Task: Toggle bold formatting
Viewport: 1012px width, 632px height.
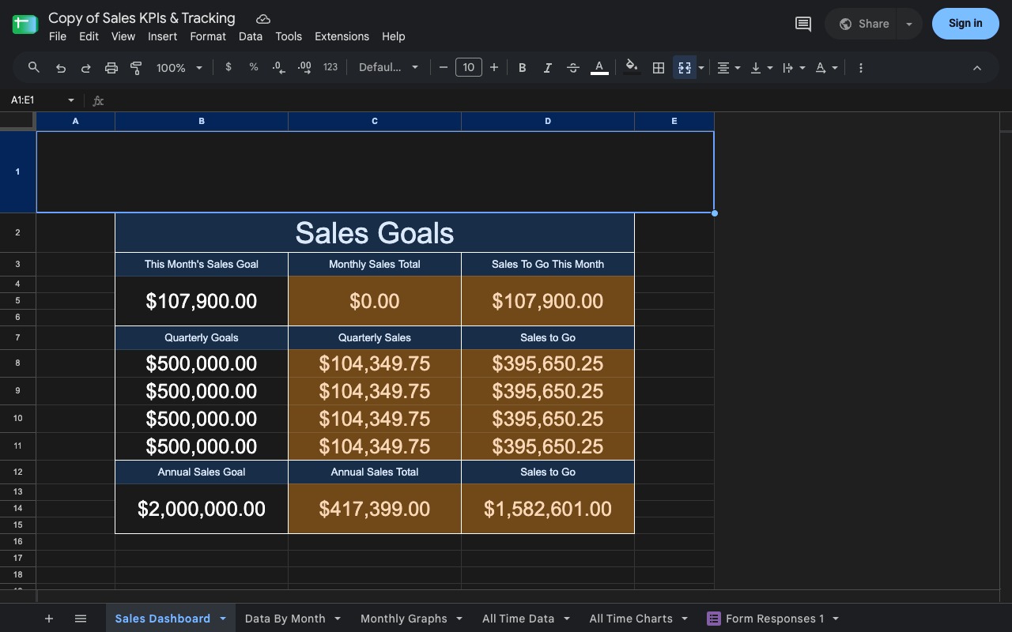Action: (x=522, y=68)
